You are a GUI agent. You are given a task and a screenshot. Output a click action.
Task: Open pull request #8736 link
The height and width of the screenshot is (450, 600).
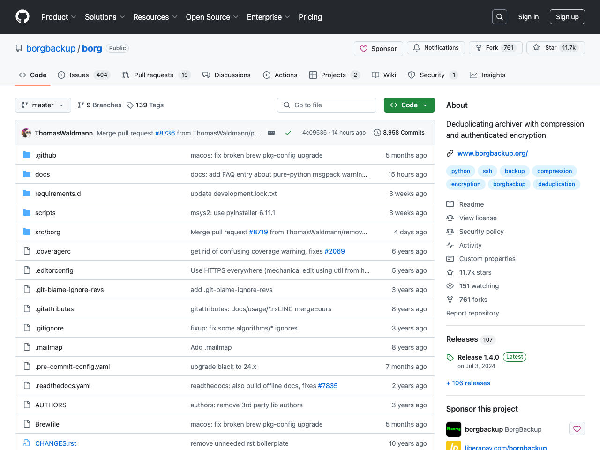165,133
